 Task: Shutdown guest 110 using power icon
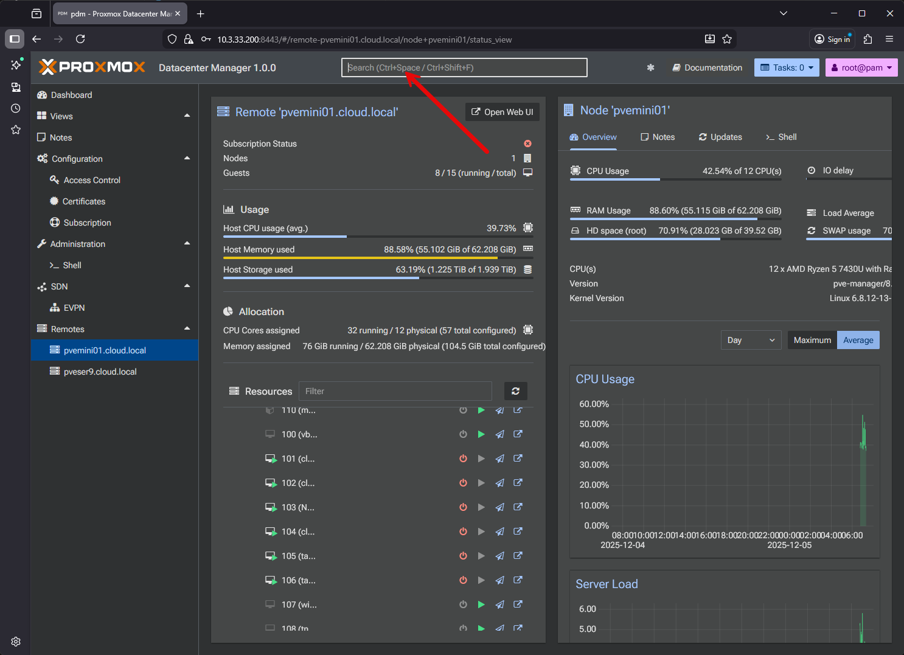coord(463,410)
